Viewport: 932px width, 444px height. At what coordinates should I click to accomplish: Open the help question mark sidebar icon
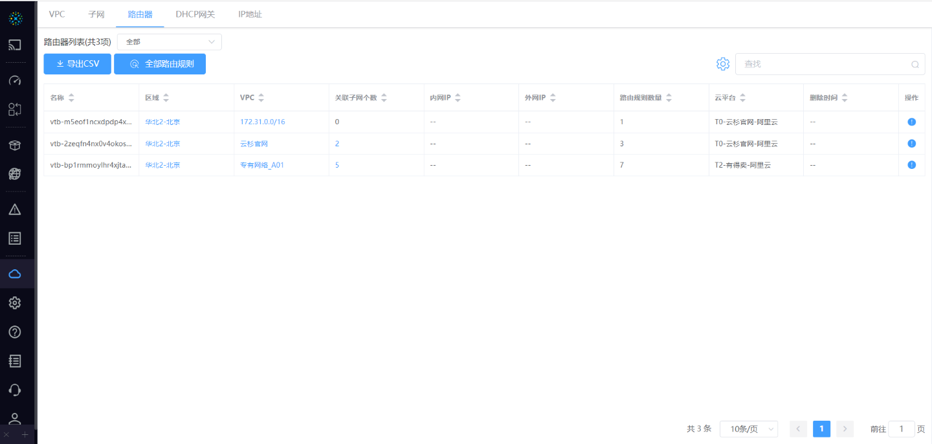click(x=15, y=332)
